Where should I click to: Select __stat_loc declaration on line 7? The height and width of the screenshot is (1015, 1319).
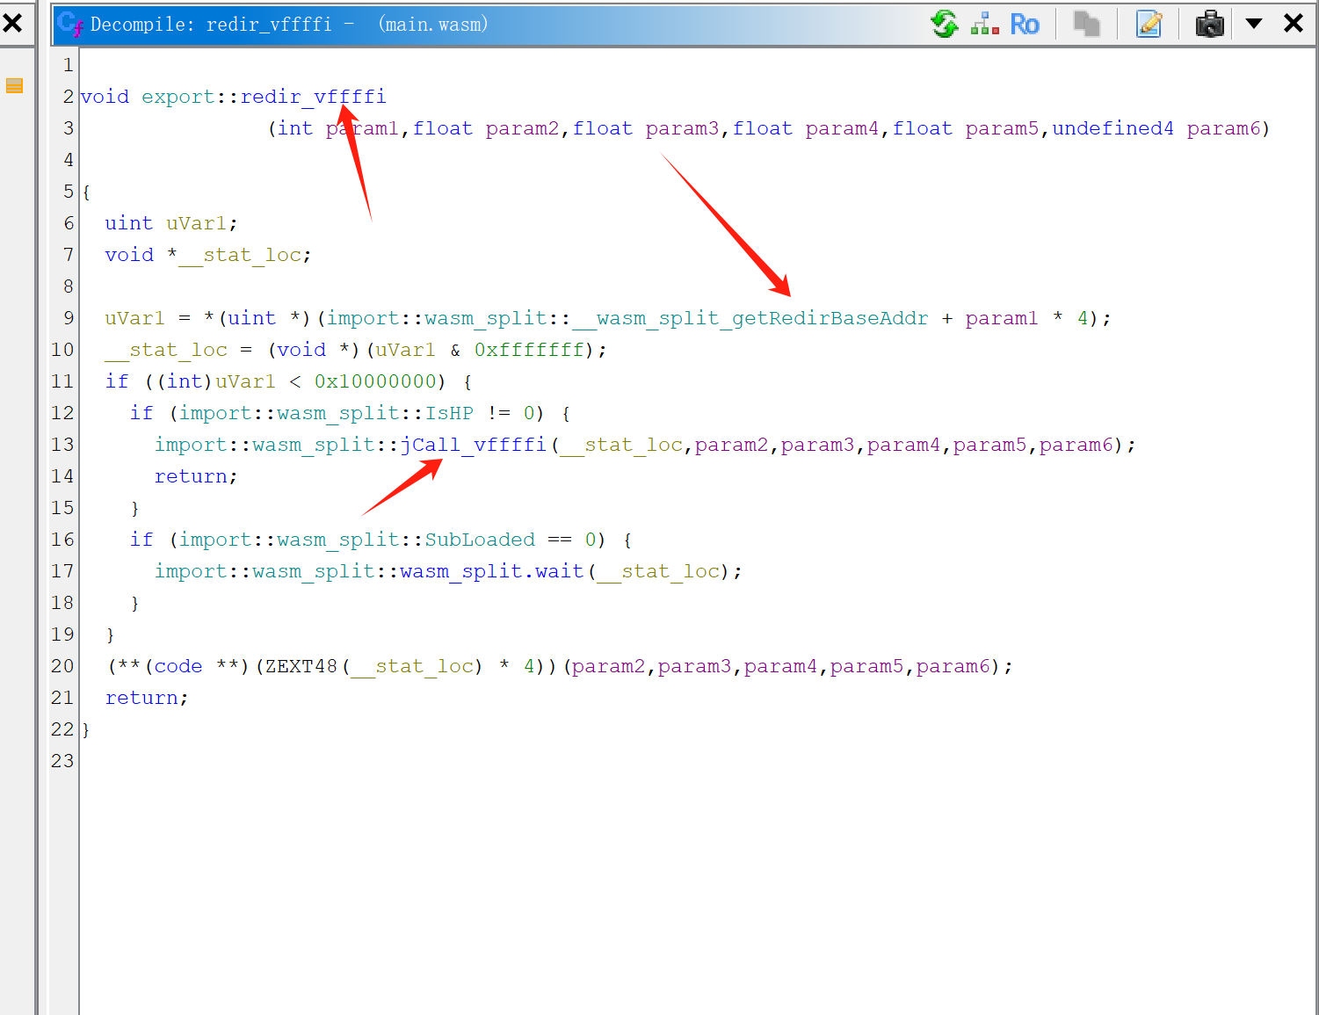click(x=239, y=255)
